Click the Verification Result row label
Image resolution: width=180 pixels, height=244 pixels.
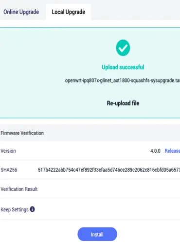pyautogui.click(x=19, y=189)
